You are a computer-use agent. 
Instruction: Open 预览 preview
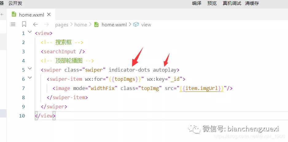[x=212, y=3]
